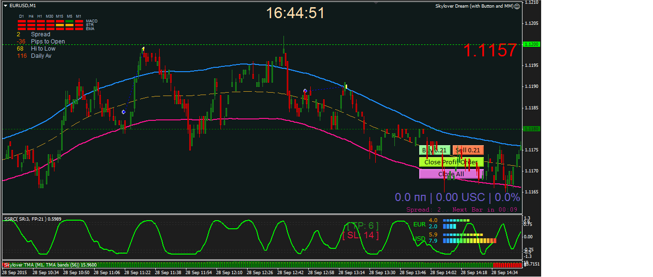Viewport: 653px width, 277px height.
Task: Click the 16:44:51 clock display
Action: pos(295,13)
